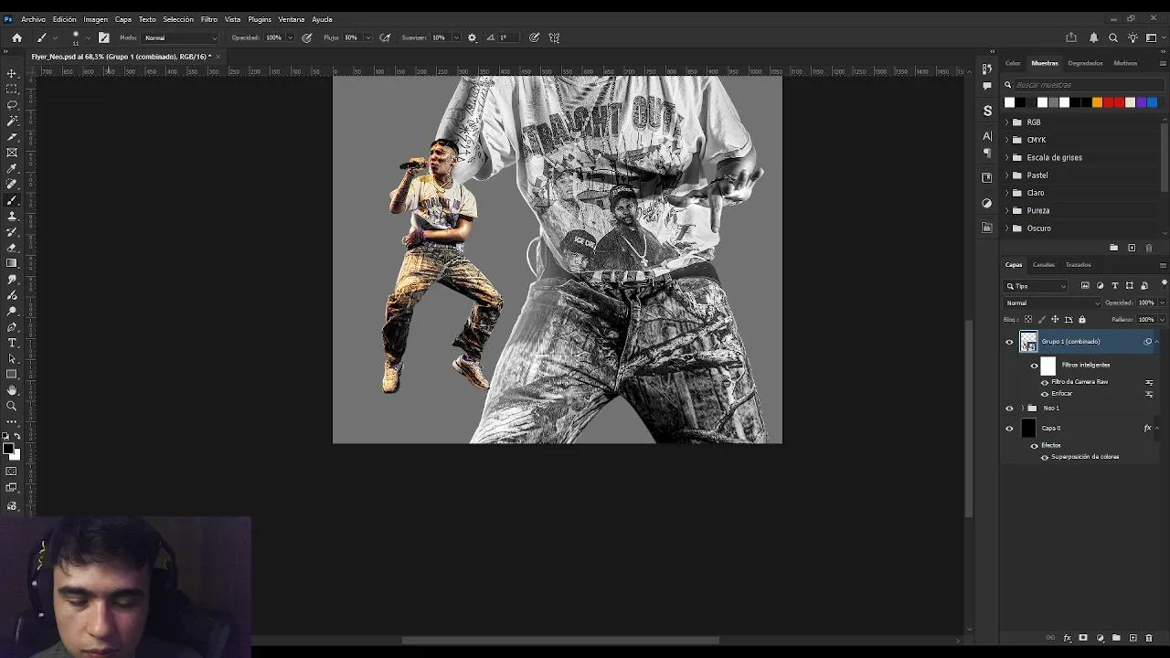The height and width of the screenshot is (658, 1170).
Task: Open the layer Relleno percentage dropdown
Action: (1162, 320)
